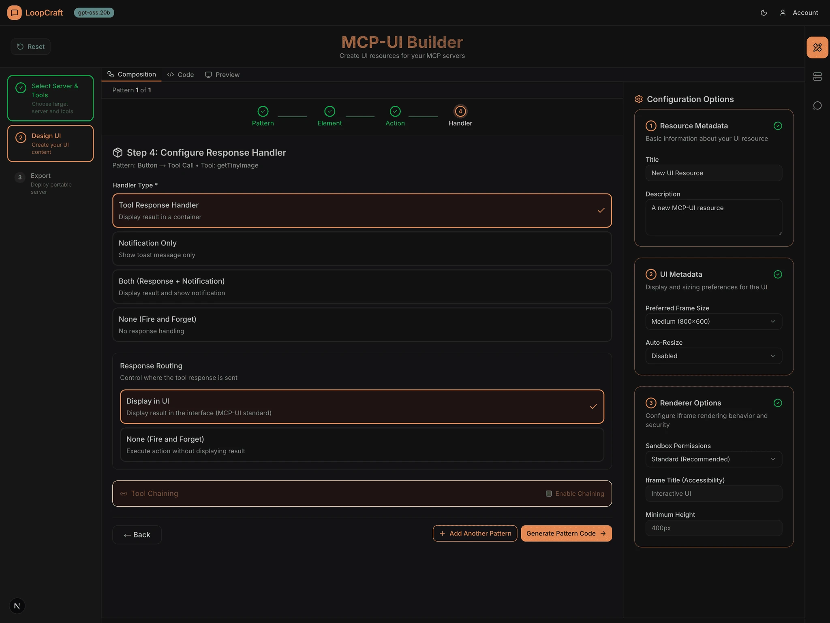This screenshot has width=830, height=623.
Task: Toggle dark mode moon icon
Action: [x=764, y=13]
